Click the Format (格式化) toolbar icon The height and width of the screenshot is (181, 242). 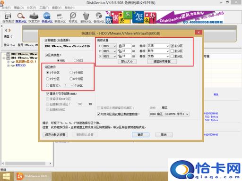coord(73,16)
